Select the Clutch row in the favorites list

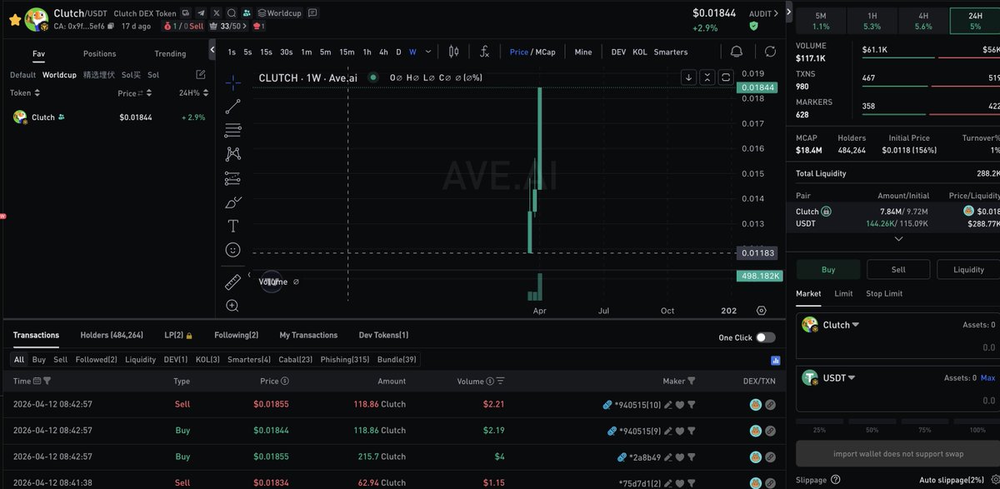click(x=108, y=117)
